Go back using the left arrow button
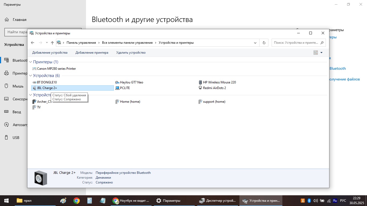The width and height of the screenshot is (367, 206). pos(33,43)
